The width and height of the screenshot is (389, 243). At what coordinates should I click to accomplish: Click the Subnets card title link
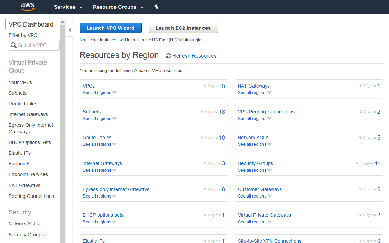(x=92, y=112)
